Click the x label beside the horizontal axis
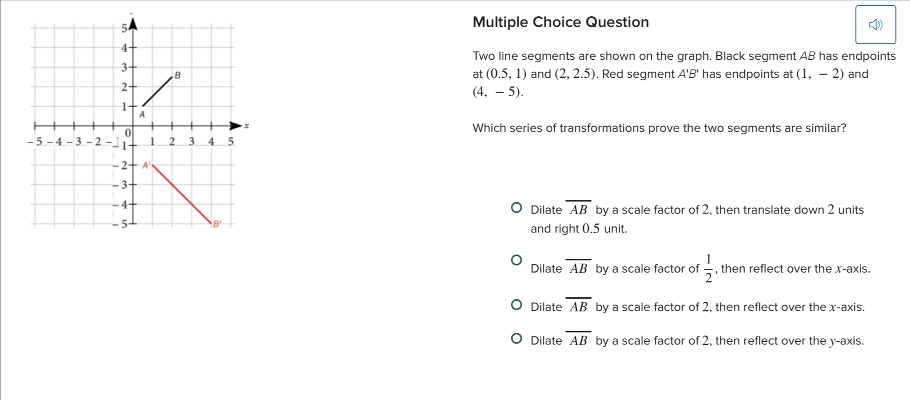Viewport: 910px width, 400px height. (x=247, y=125)
